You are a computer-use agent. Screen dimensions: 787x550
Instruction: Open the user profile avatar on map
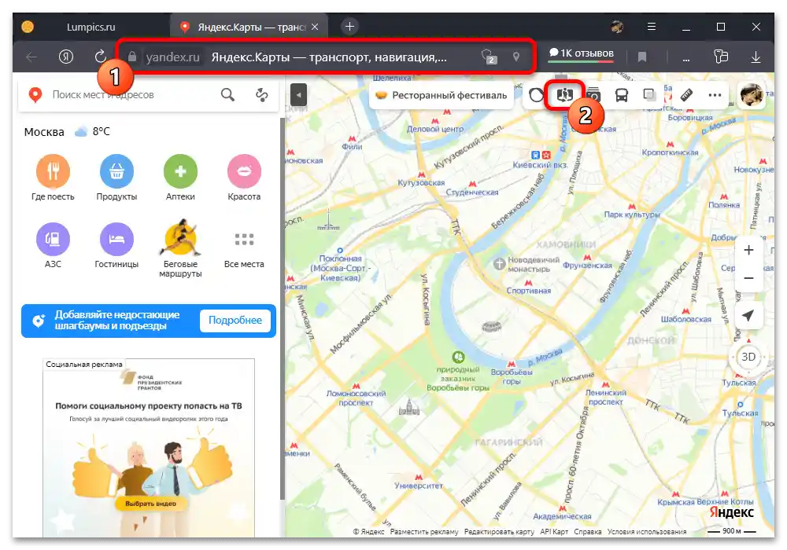click(x=752, y=94)
